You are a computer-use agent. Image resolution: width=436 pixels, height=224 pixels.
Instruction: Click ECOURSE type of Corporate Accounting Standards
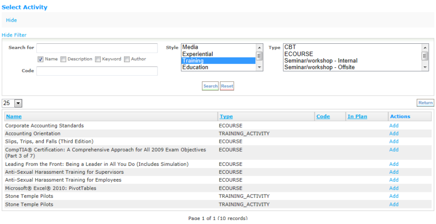[230, 126]
